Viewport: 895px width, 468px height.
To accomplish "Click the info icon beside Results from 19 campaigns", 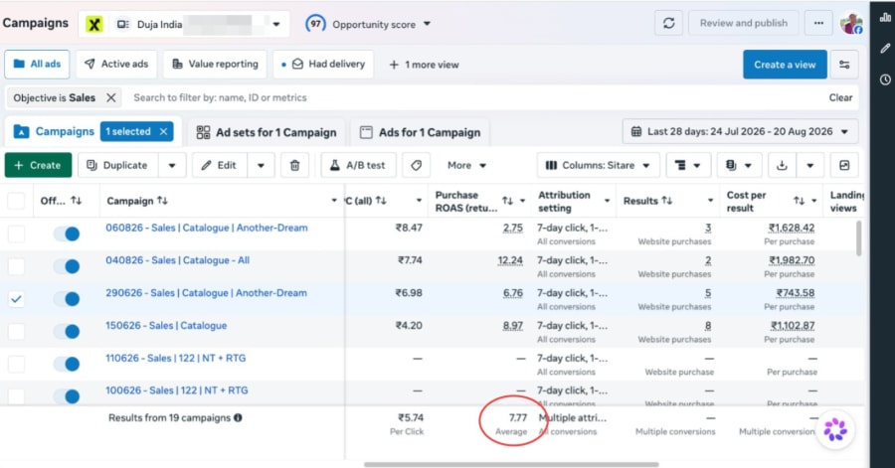I will point(238,418).
